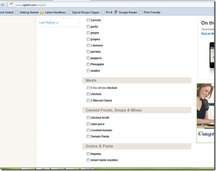Open the Getting Started bookmark
This screenshot has width=216, height=171.
point(27,12)
